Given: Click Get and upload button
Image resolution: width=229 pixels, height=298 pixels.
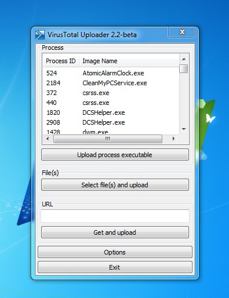Looking at the screenshot, I should click(x=115, y=232).
